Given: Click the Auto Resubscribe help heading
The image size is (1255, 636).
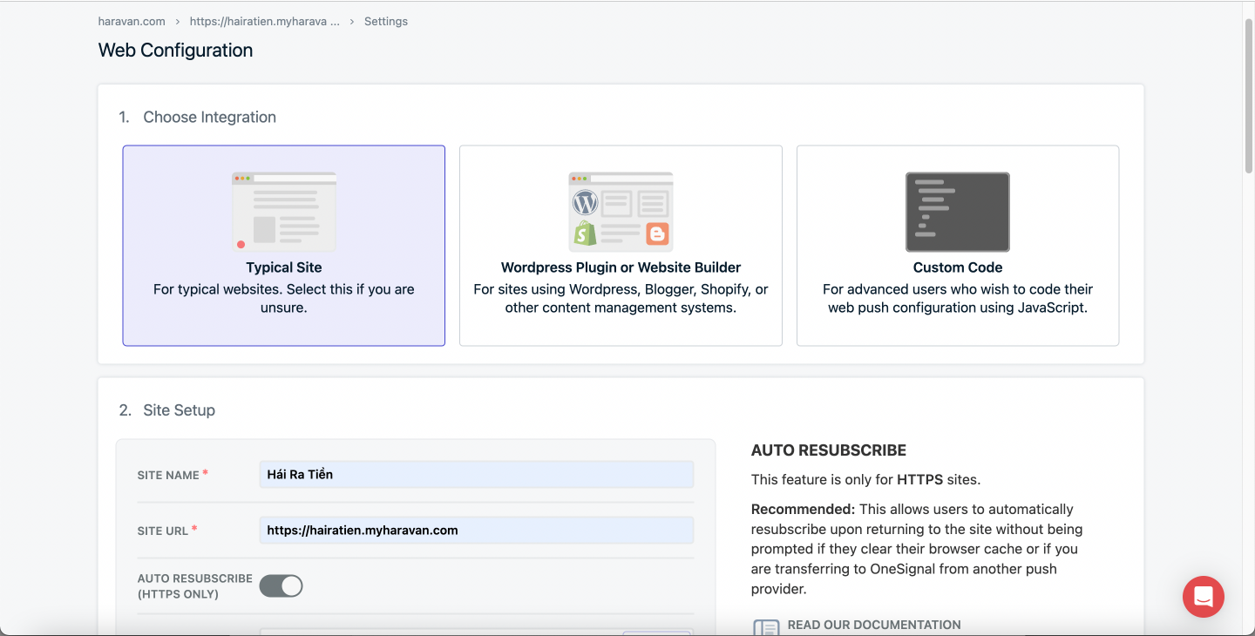Looking at the screenshot, I should [x=828, y=450].
